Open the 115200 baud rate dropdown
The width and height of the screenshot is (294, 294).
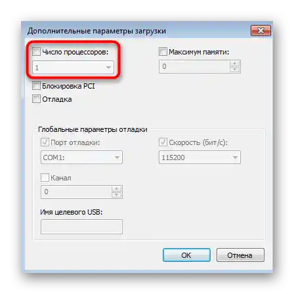199,157
